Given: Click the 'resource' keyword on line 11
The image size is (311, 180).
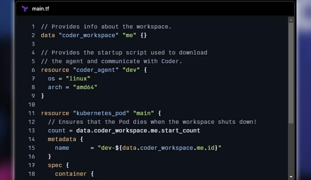Looking at the screenshot, I should pyautogui.click(x=55, y=113).
